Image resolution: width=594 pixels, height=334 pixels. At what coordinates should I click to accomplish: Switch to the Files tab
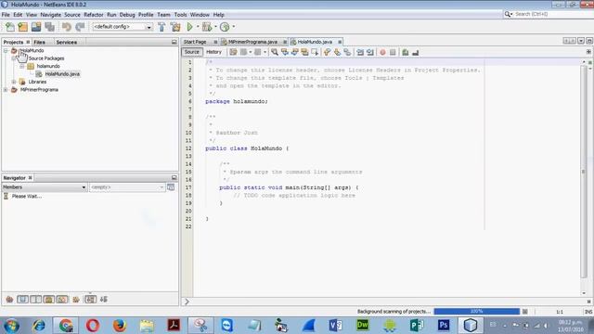[x=39, y=42]
